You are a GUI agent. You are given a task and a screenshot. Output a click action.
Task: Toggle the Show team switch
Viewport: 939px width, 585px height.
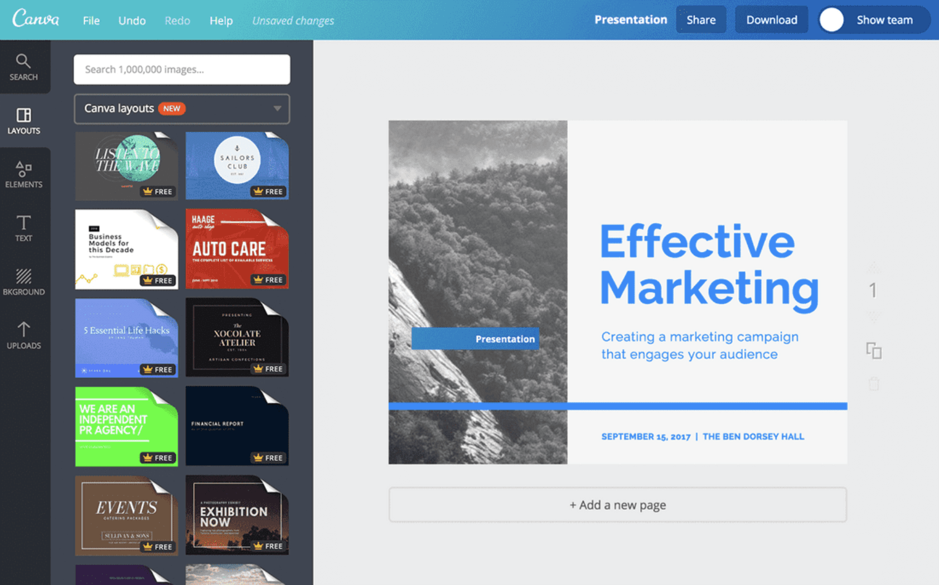pos(831,20)
